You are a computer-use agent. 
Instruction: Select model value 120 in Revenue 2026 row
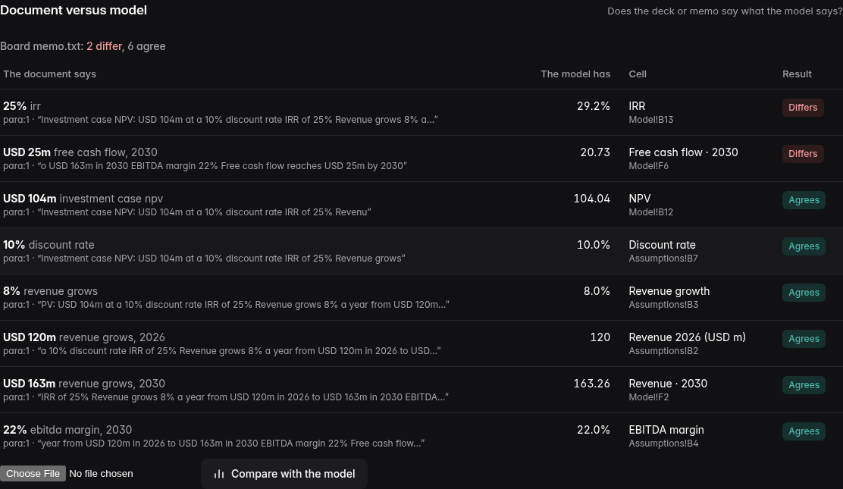click(x=600, y=338)
